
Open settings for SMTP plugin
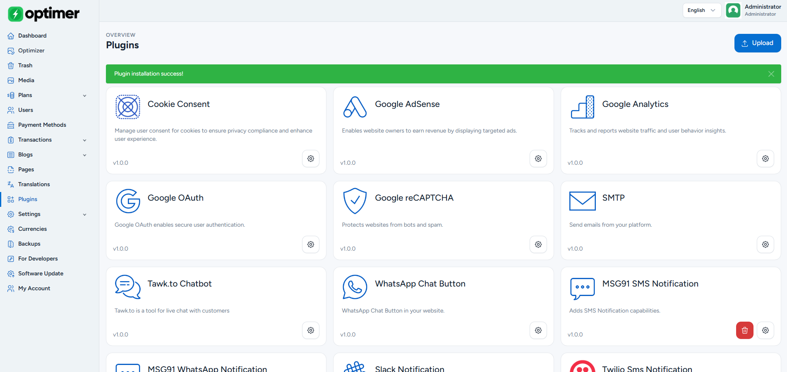click(765, 244)
